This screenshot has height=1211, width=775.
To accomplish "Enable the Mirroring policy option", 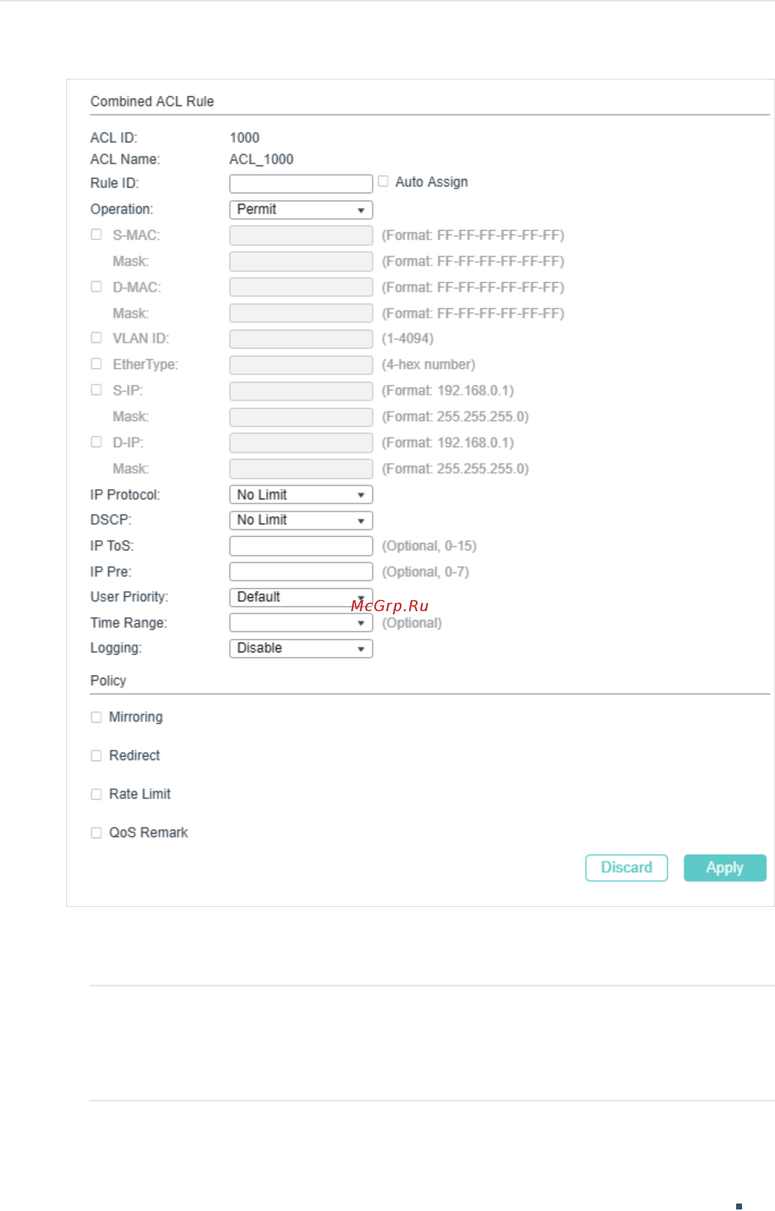I will (96, 716).
